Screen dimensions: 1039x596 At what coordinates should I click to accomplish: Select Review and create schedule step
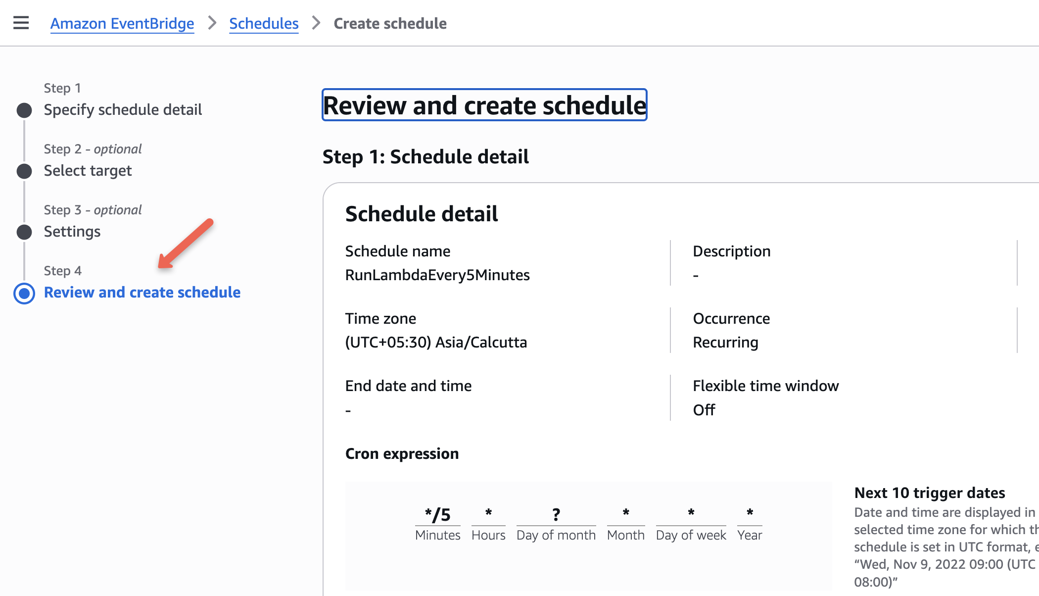tap(142, 292)
